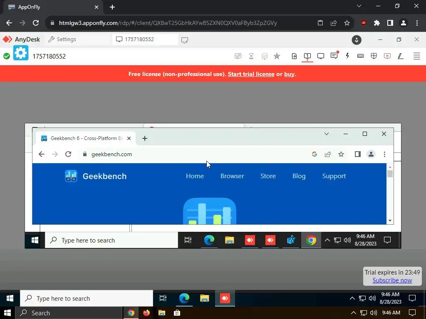Click the dark download arrow circle in AnyDesk

click(357, 40)
